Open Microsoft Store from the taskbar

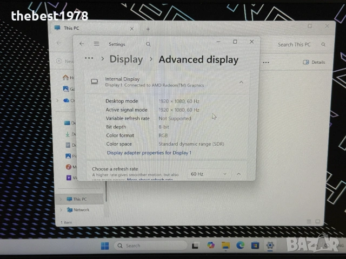(x=255, y=246)
